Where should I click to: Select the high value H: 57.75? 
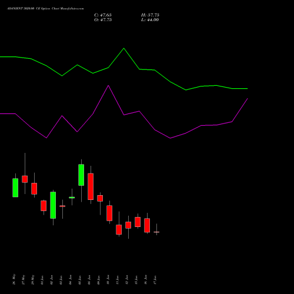click(150, 15)
